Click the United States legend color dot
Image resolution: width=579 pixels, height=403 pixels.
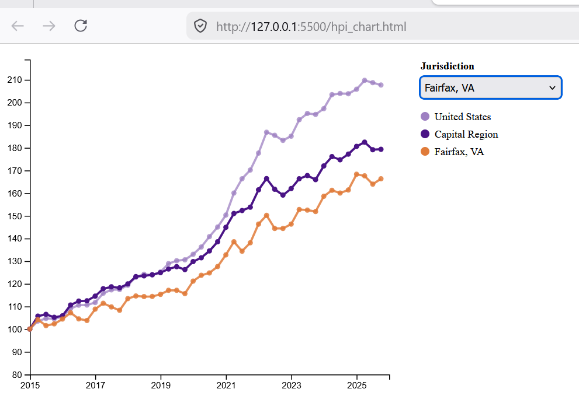coord(425,117)
